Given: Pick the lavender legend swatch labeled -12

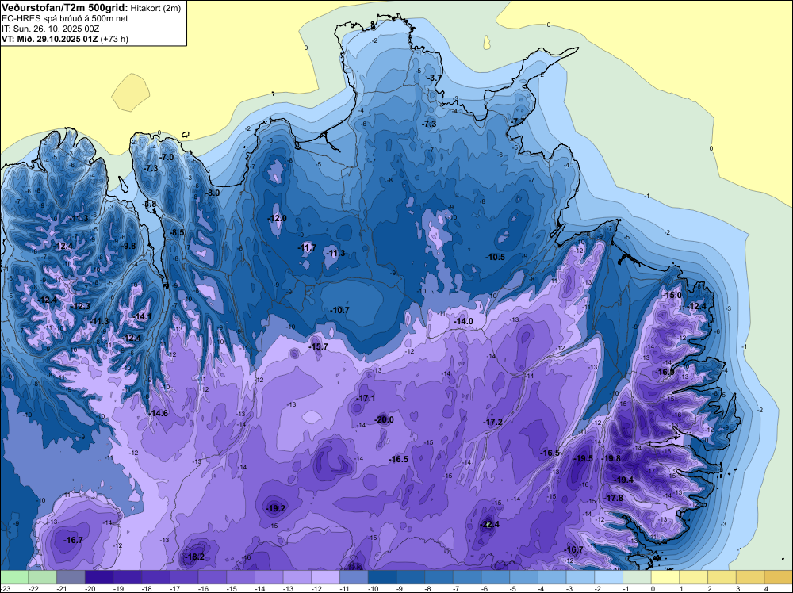Looking at the screenshot, I should click(x=326, y=577).
